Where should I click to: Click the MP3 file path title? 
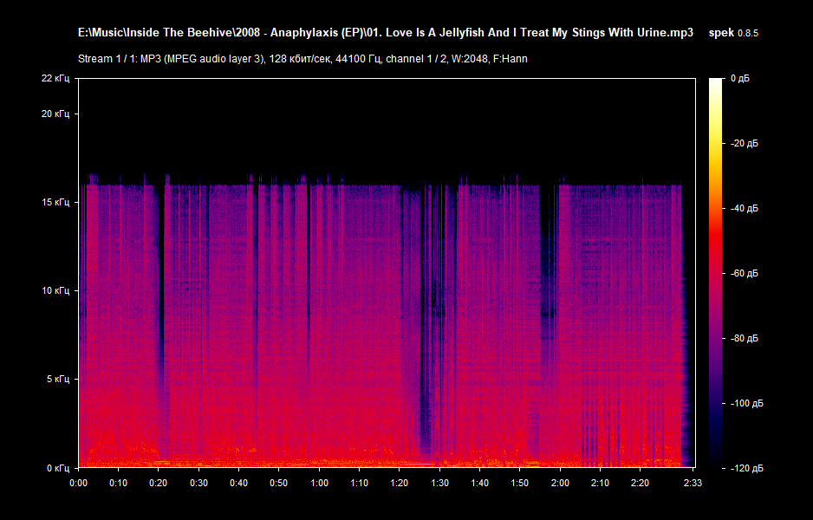386,33
